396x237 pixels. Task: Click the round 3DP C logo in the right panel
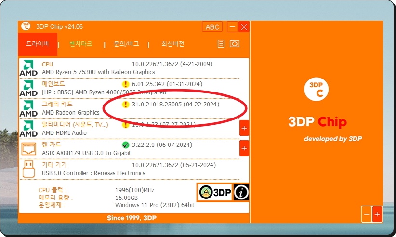(316, 89)
